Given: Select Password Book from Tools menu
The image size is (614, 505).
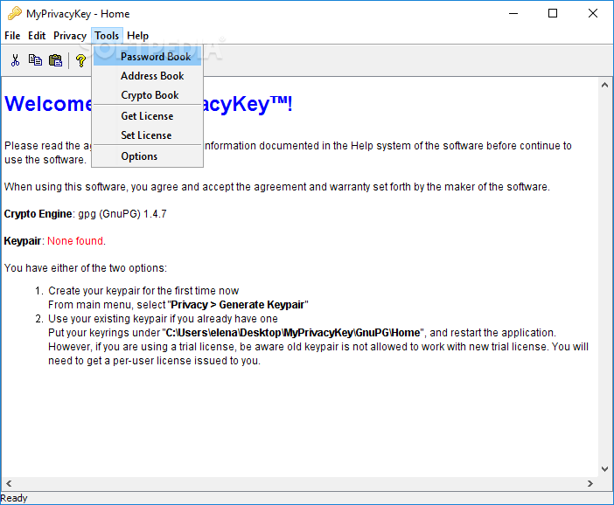Looking at the screenshot, I should (147, 56).
